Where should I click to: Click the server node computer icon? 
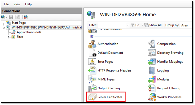pos(9,27)
